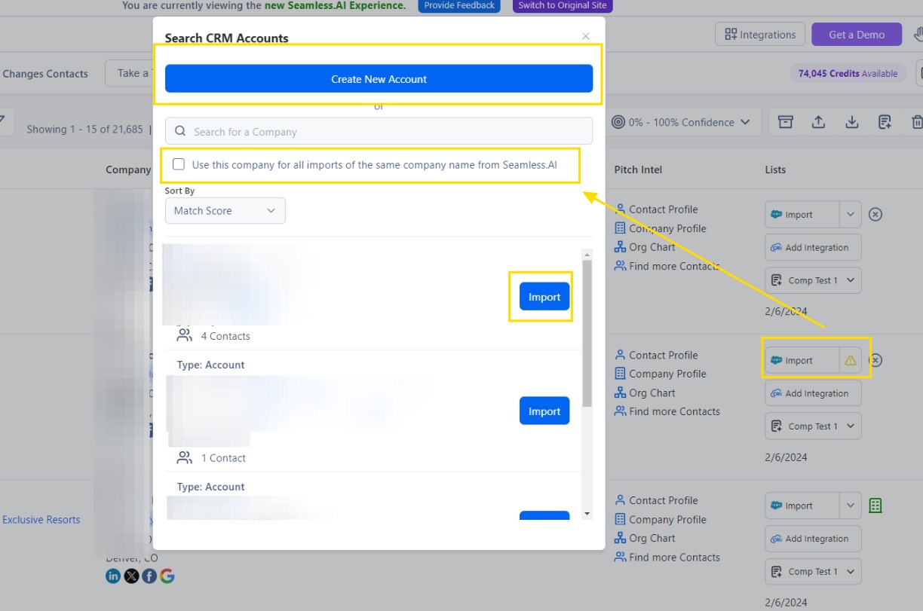The width and height of the screenshot is (923, 611).
Task: Click the account list scrollbar thumb
Action: point(587,334)
